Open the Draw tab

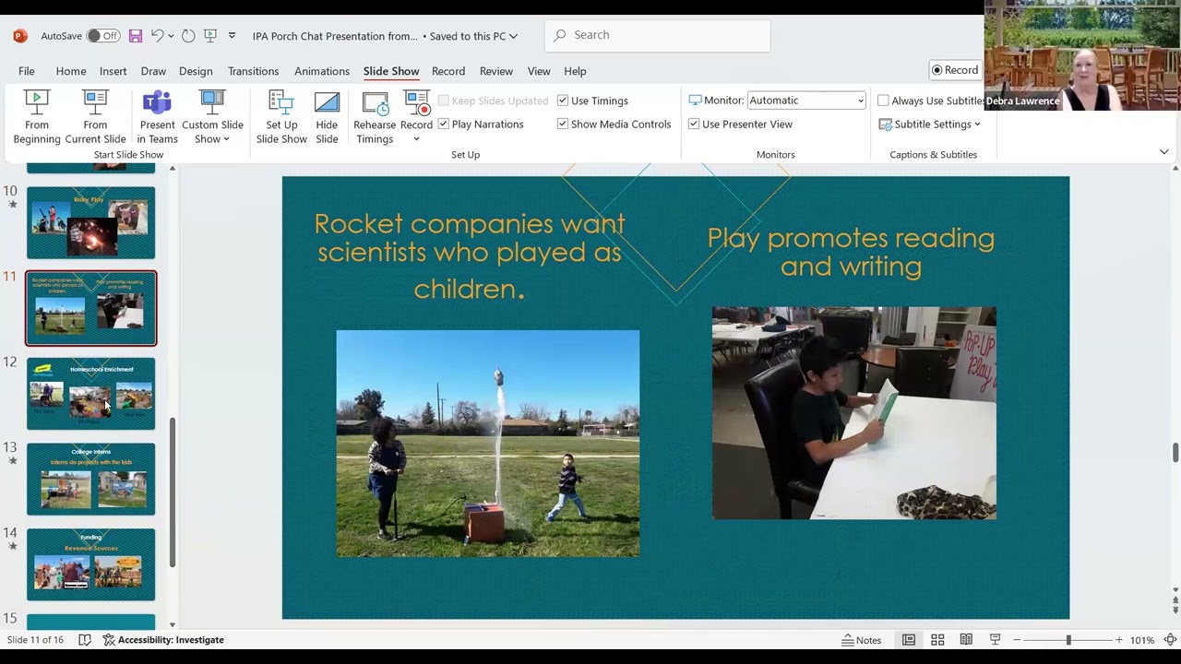(153, 71)
